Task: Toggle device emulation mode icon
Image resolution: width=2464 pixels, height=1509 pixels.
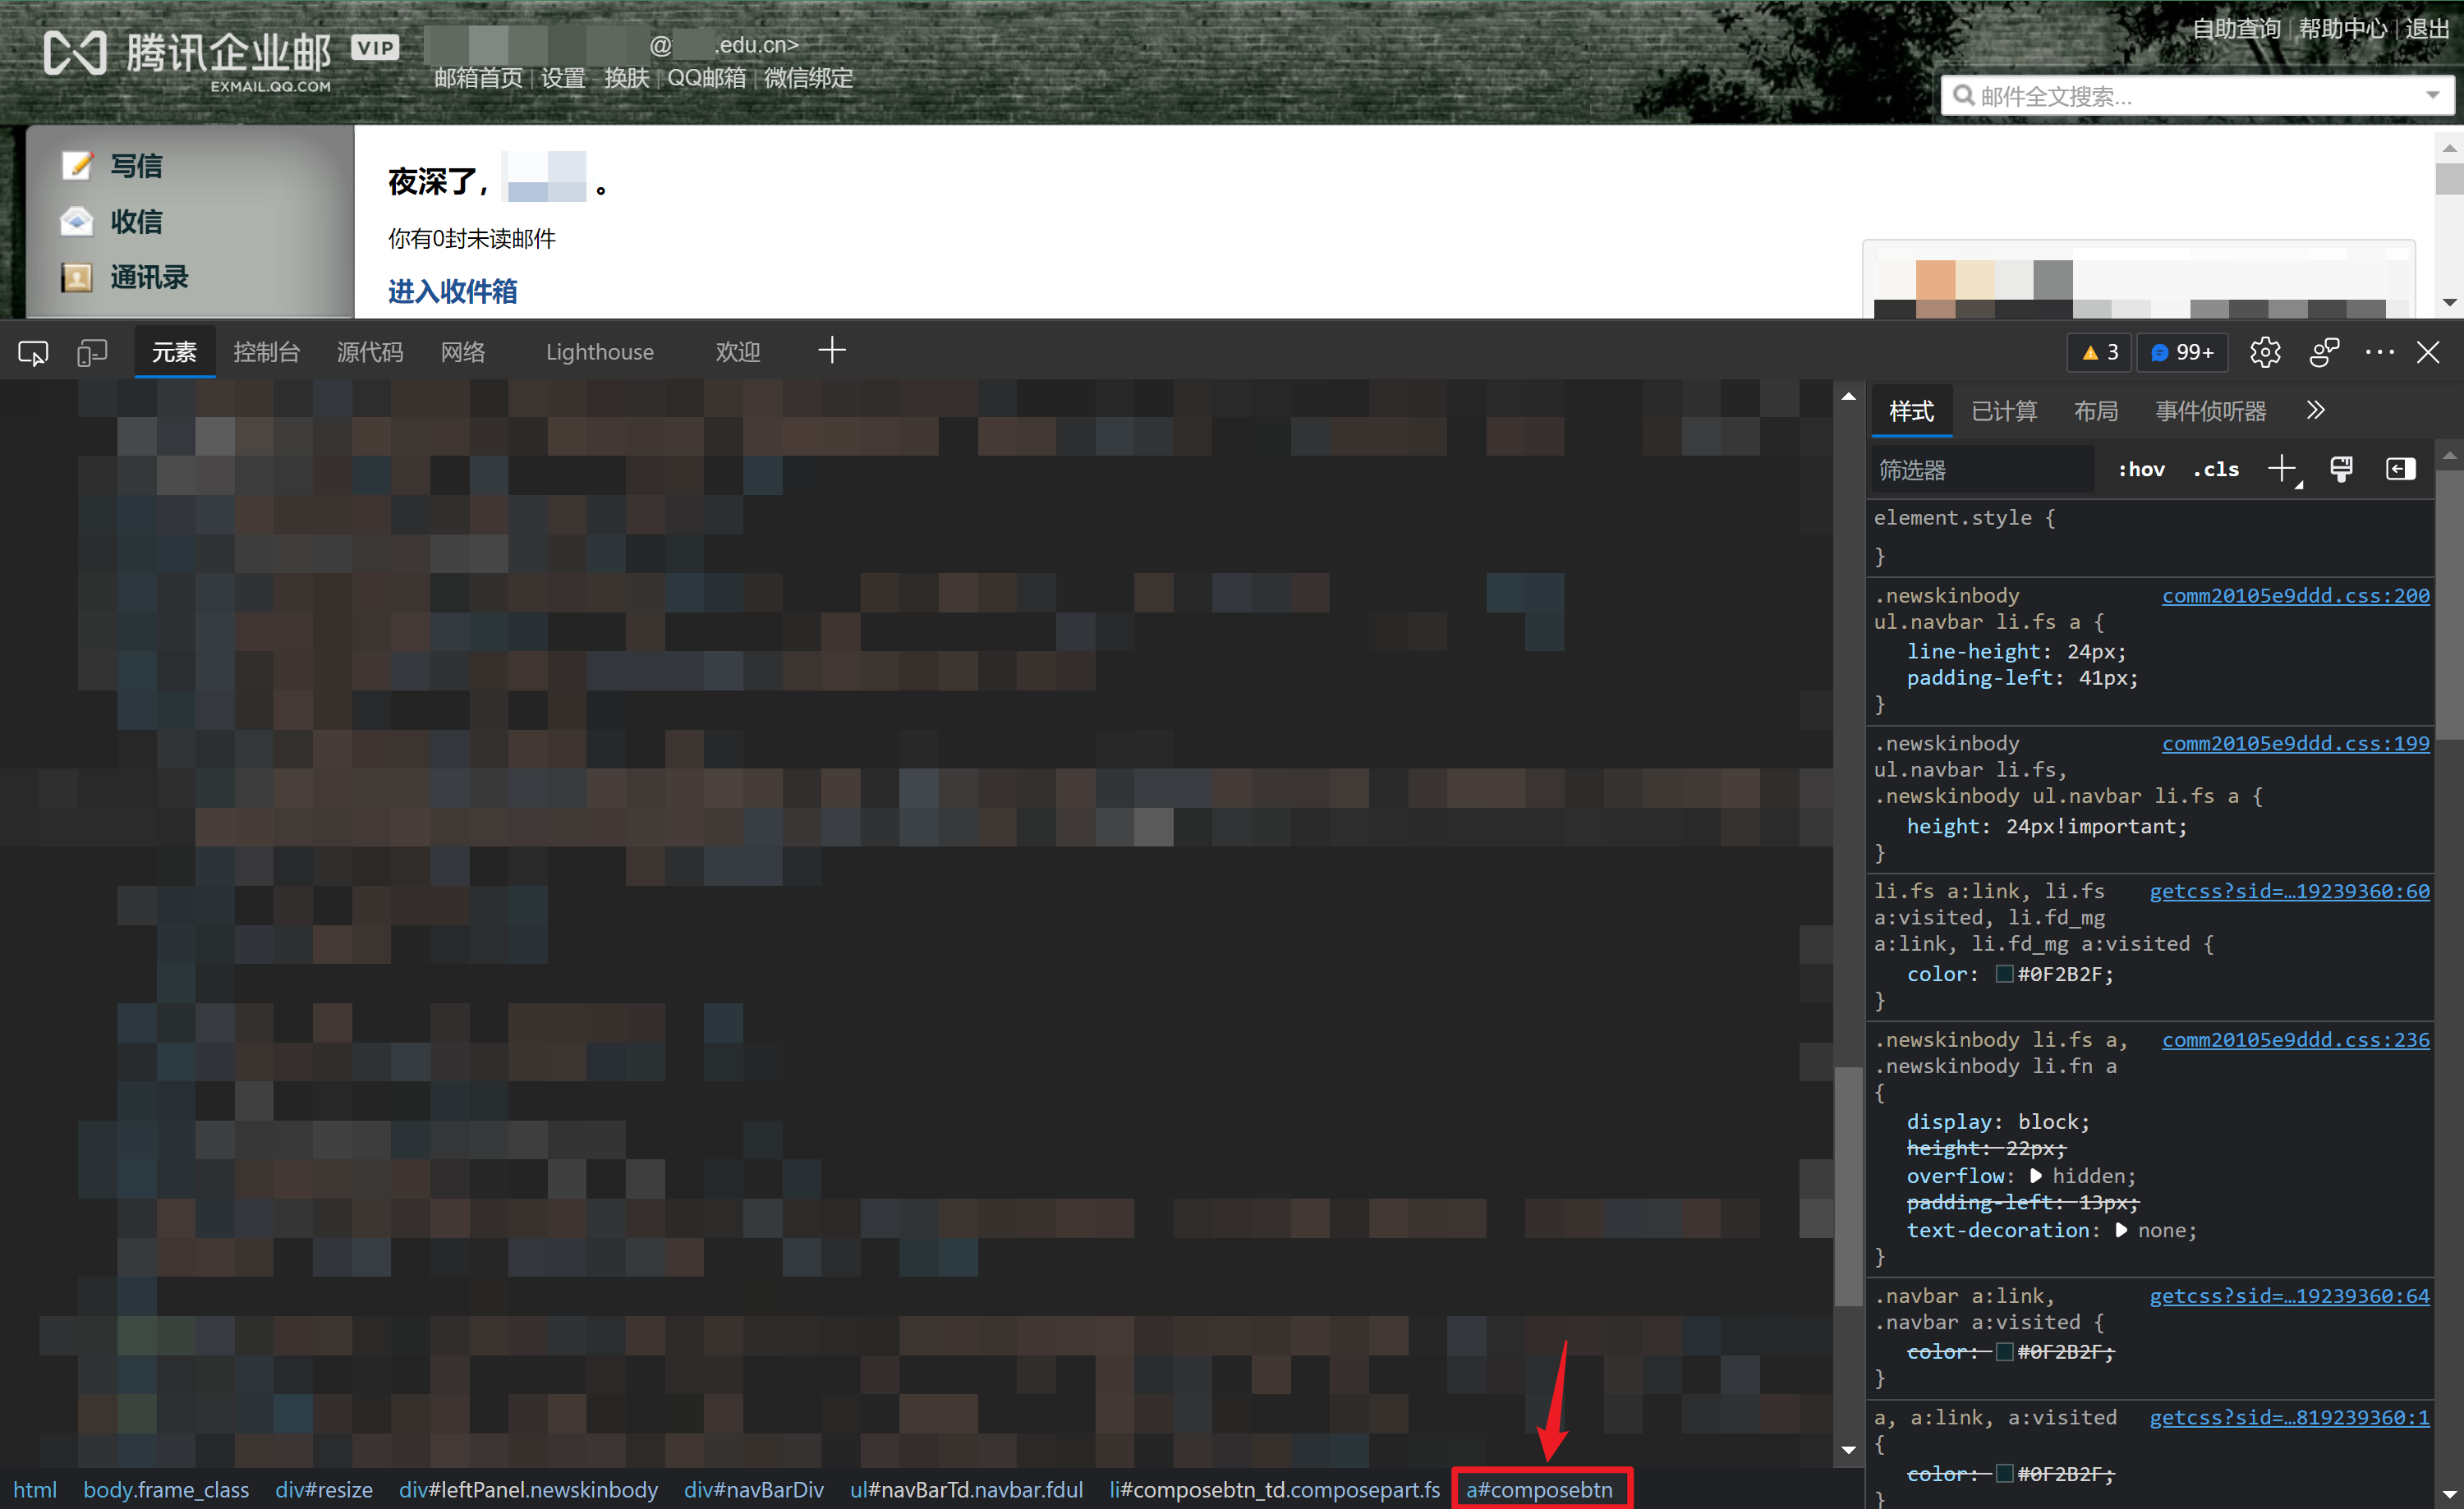Action: [x=92, y=353]
